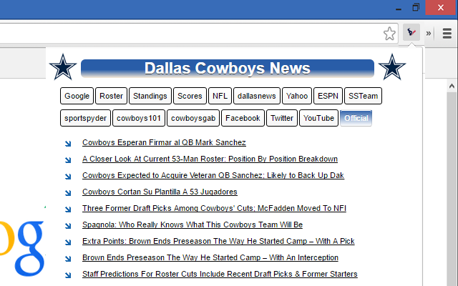Open the SSTeam button
Image resolution: width=458 pixels, height=286 pixels.
pos(363,96)
